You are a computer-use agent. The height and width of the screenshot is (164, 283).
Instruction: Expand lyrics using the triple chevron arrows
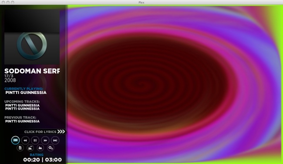click(61, 131)
